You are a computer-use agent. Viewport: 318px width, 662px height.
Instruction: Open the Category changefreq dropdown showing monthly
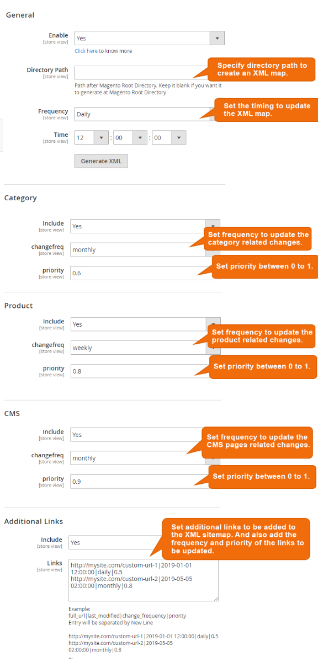[x=138, y=250]
